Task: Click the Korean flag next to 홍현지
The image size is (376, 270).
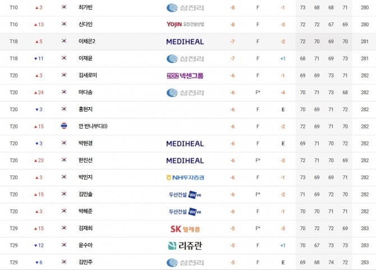Action: coord(64,109)
